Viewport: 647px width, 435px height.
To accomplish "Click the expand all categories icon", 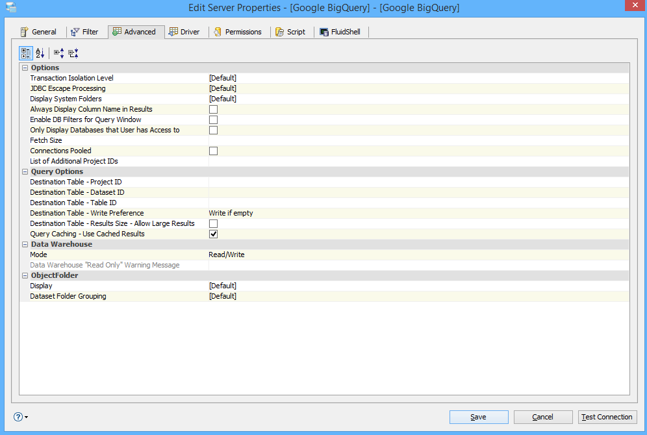I will 59,53.
